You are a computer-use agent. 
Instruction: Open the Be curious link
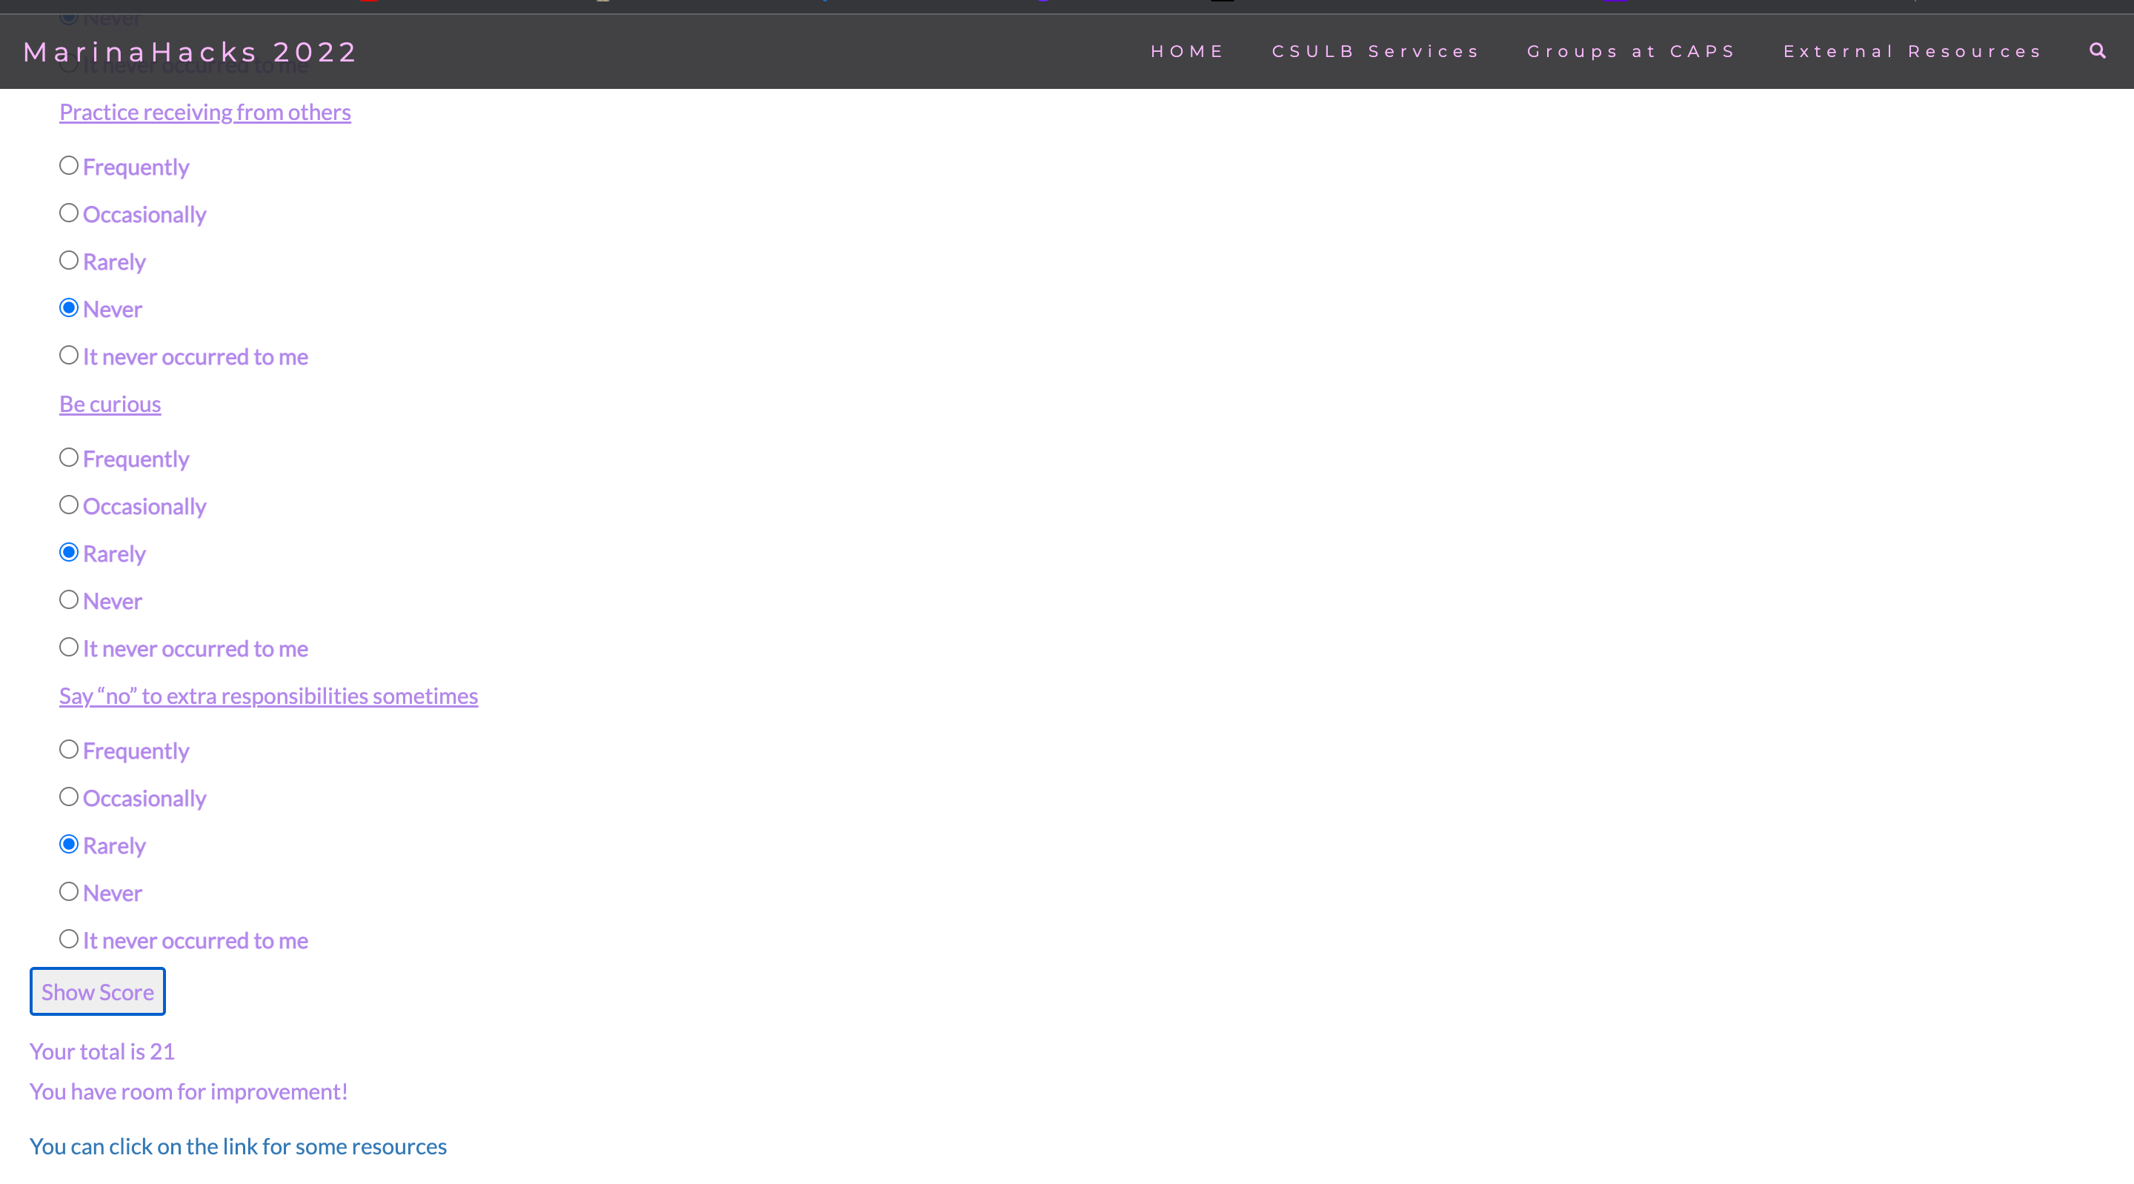click(x=110, y=404)
